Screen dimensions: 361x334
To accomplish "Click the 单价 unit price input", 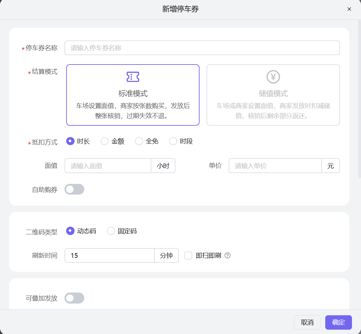I will pos(275,165).
